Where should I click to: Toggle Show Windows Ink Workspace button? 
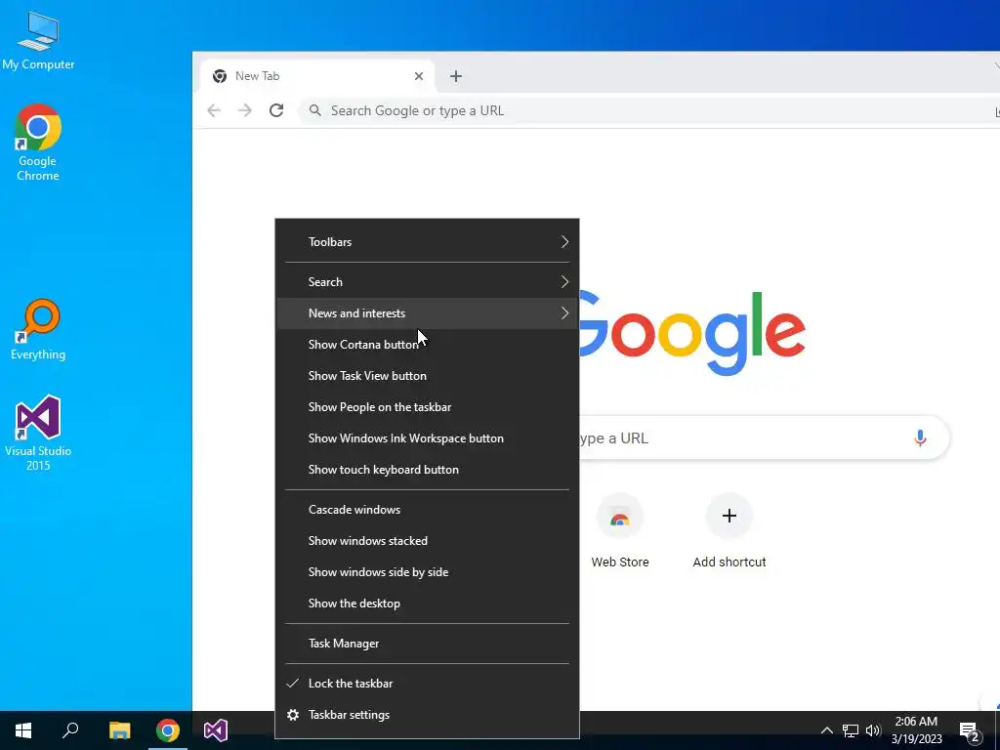click(427, 438)
